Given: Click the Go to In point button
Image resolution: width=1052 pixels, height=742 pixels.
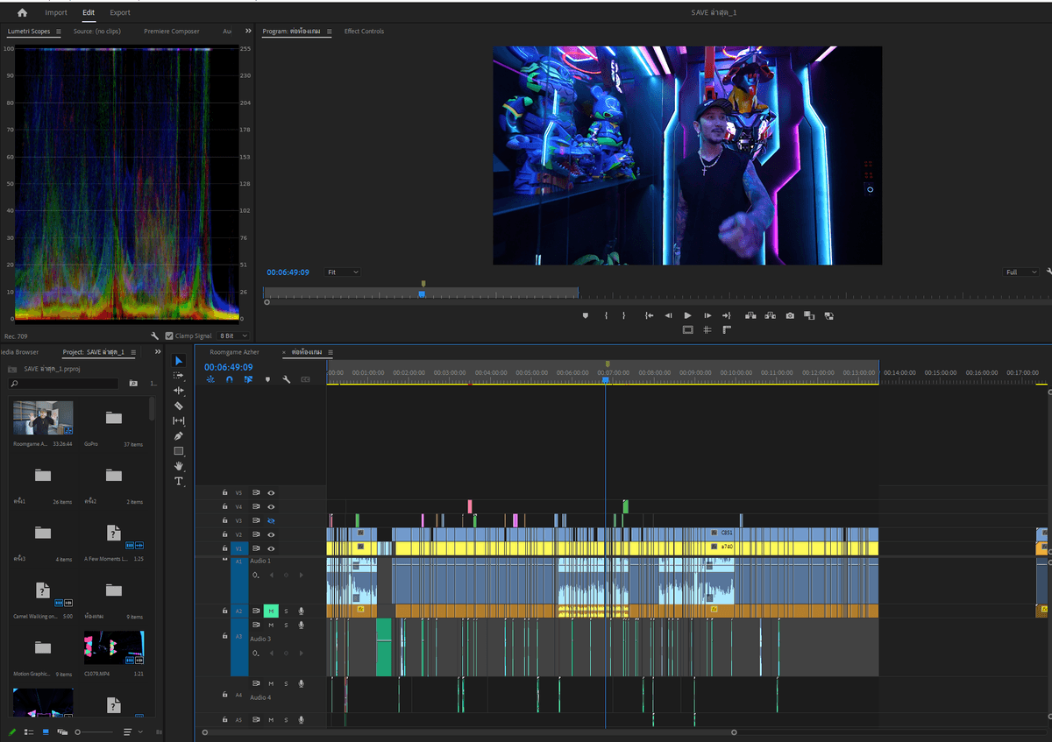Looking at the screenshot, I should (x=649, y=315).
